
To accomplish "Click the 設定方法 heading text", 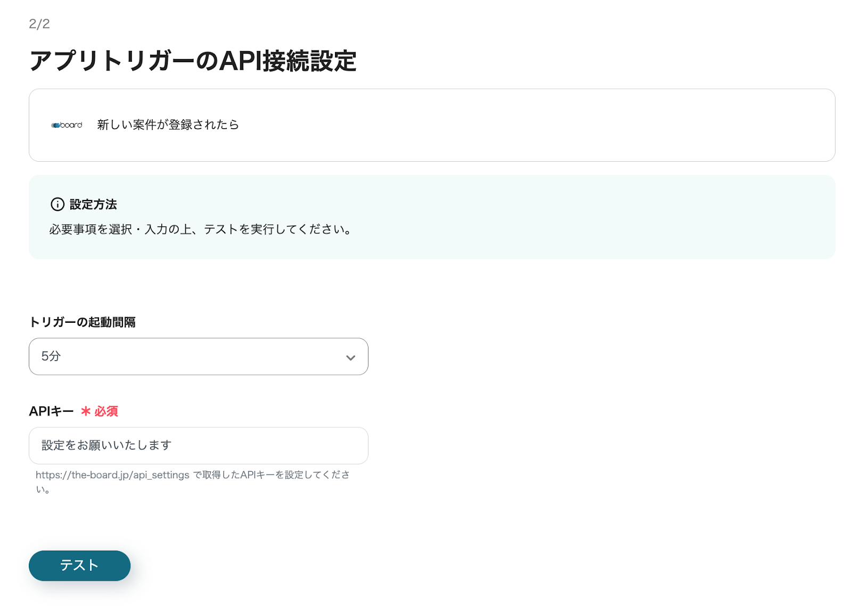I will (93, 204).
